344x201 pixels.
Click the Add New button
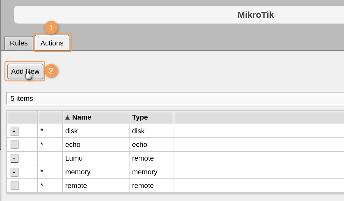[25, 72]
